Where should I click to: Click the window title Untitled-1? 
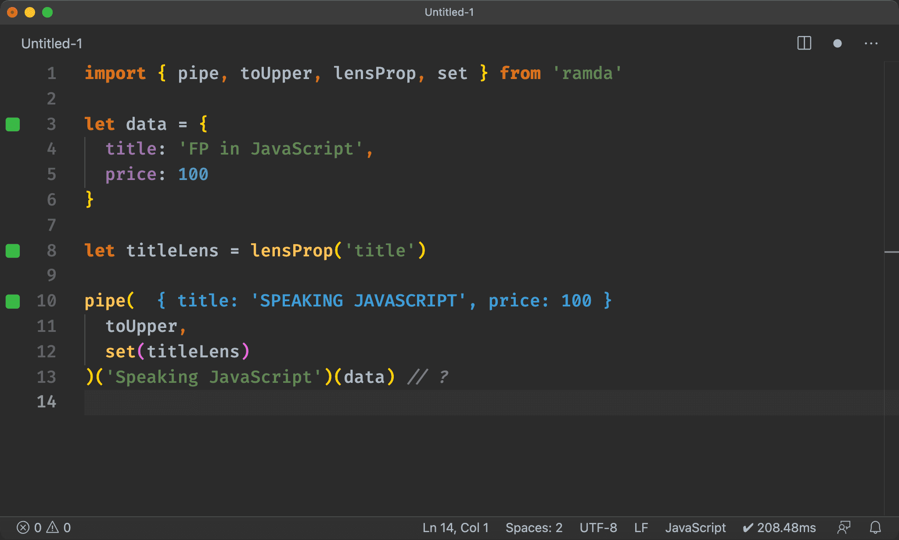449,12
